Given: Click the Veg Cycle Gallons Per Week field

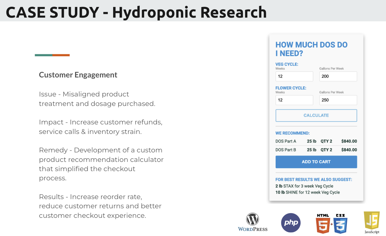Looking at the screenshot, I should click(338, 76).
